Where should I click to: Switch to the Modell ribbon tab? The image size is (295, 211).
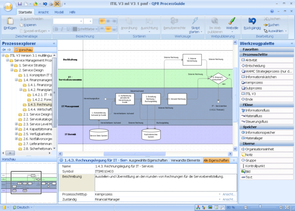pyautogui.click(x=59, y=12)
